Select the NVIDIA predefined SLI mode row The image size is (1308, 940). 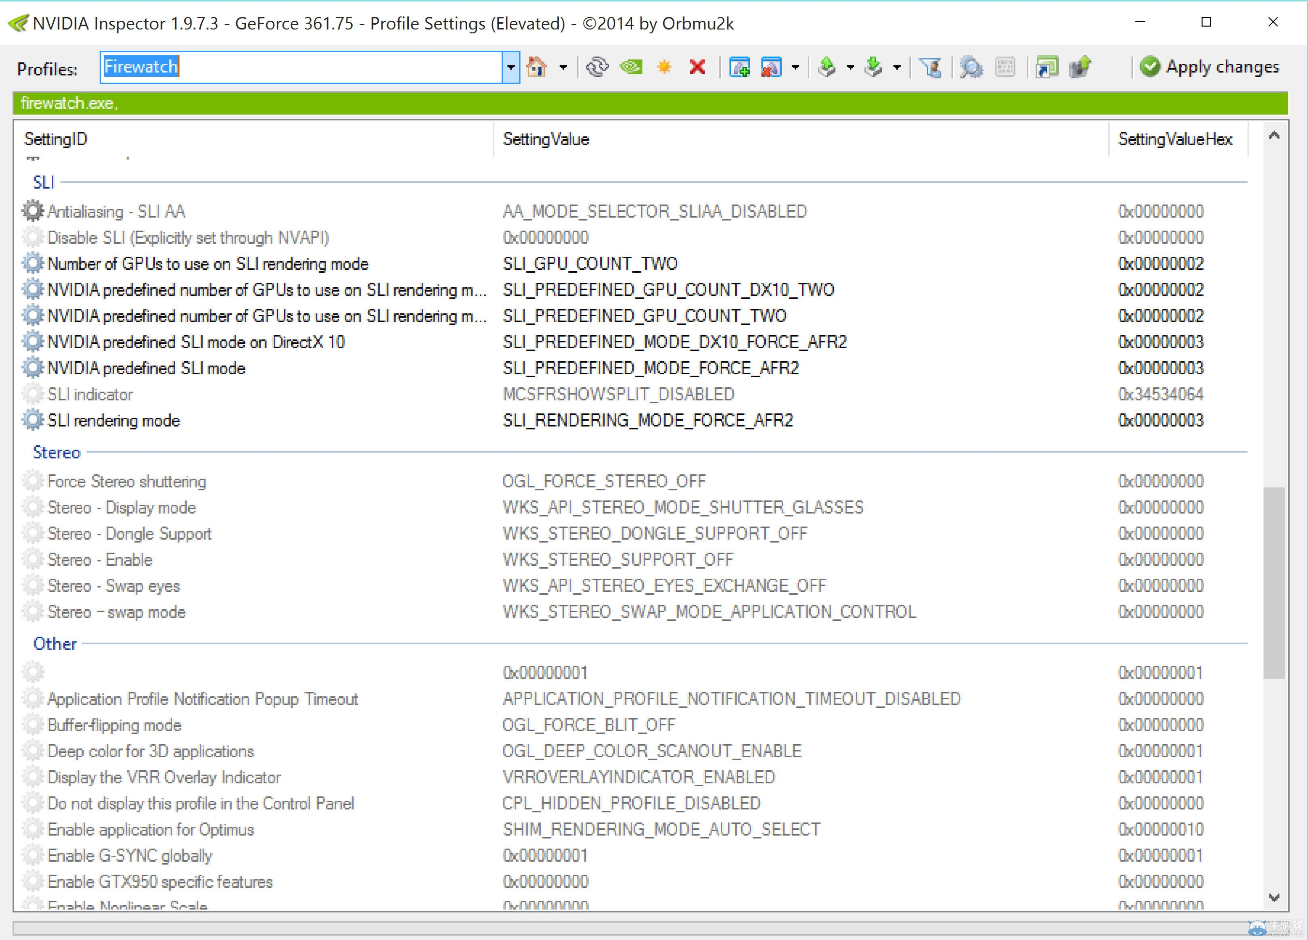click(x=634, y=368)
